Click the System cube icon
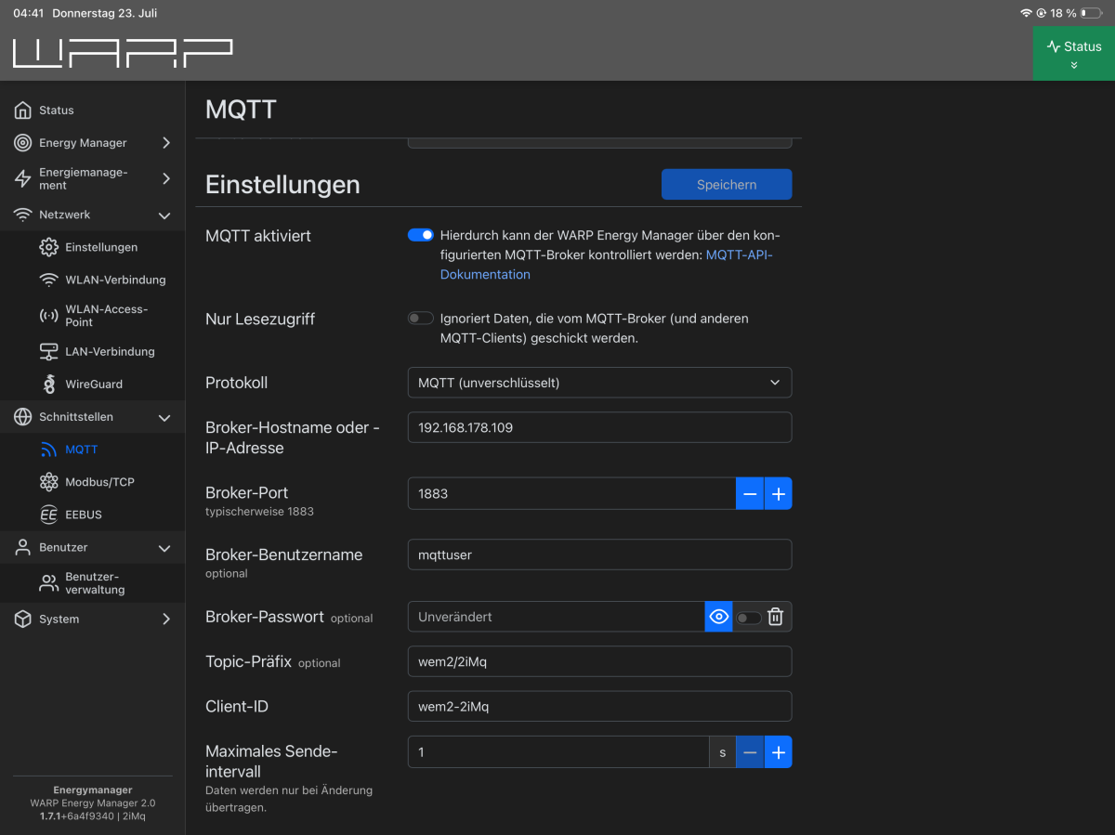This screenshot has width=1115, height=835. (23, 619)
